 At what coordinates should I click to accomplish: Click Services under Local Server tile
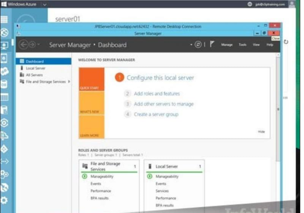point(162,191)
